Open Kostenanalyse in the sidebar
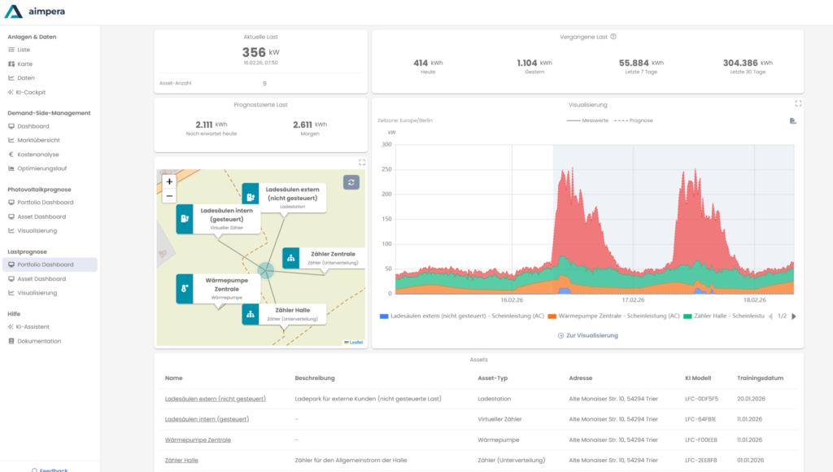The width and height of the screenshot is (833, 472). coord(38,154)
